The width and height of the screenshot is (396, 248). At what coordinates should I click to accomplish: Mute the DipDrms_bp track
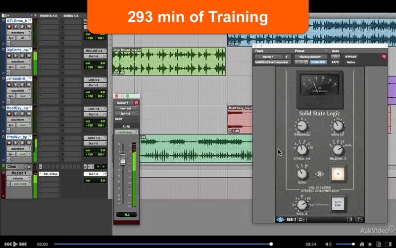coord(29,56)
